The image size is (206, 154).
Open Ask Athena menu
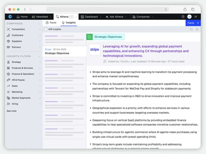click(116, 17)
